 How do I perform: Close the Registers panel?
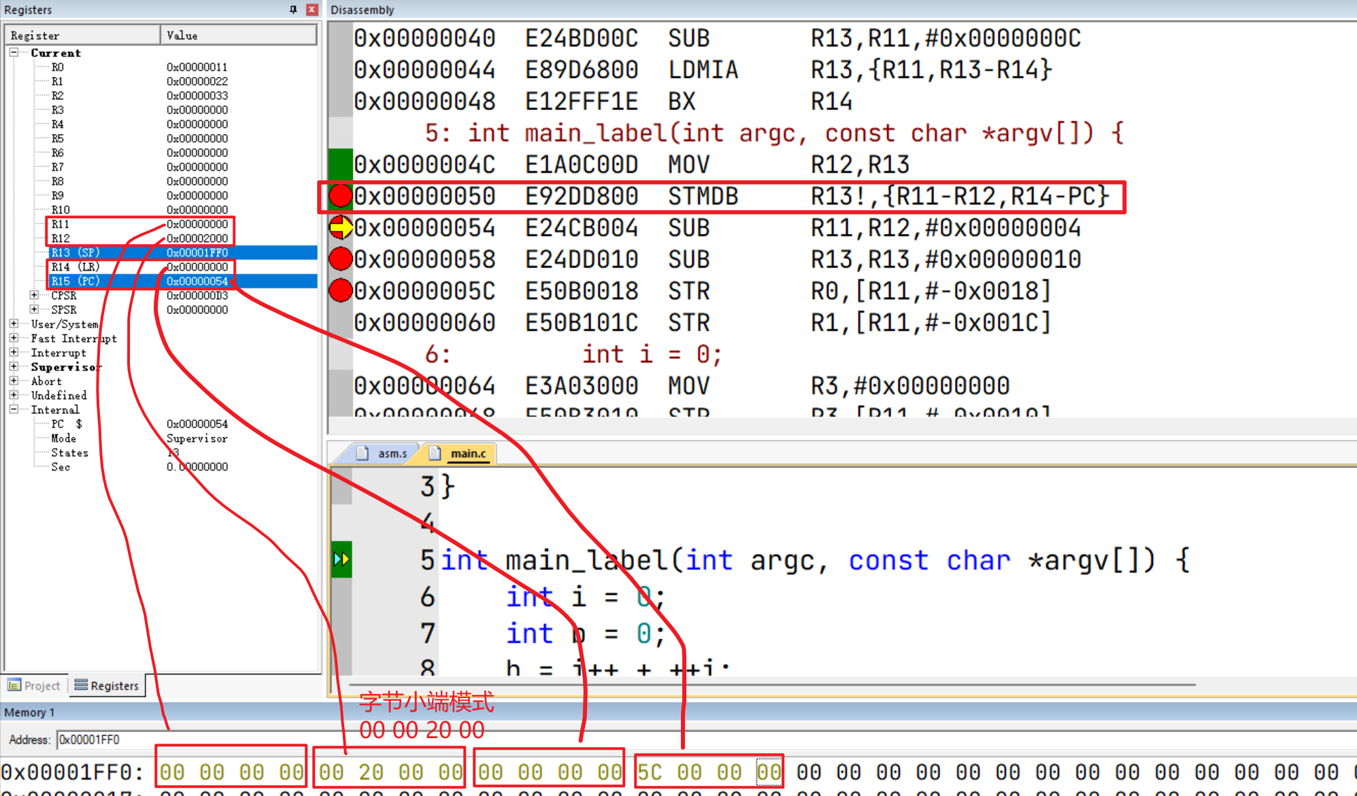pos(312,10)
